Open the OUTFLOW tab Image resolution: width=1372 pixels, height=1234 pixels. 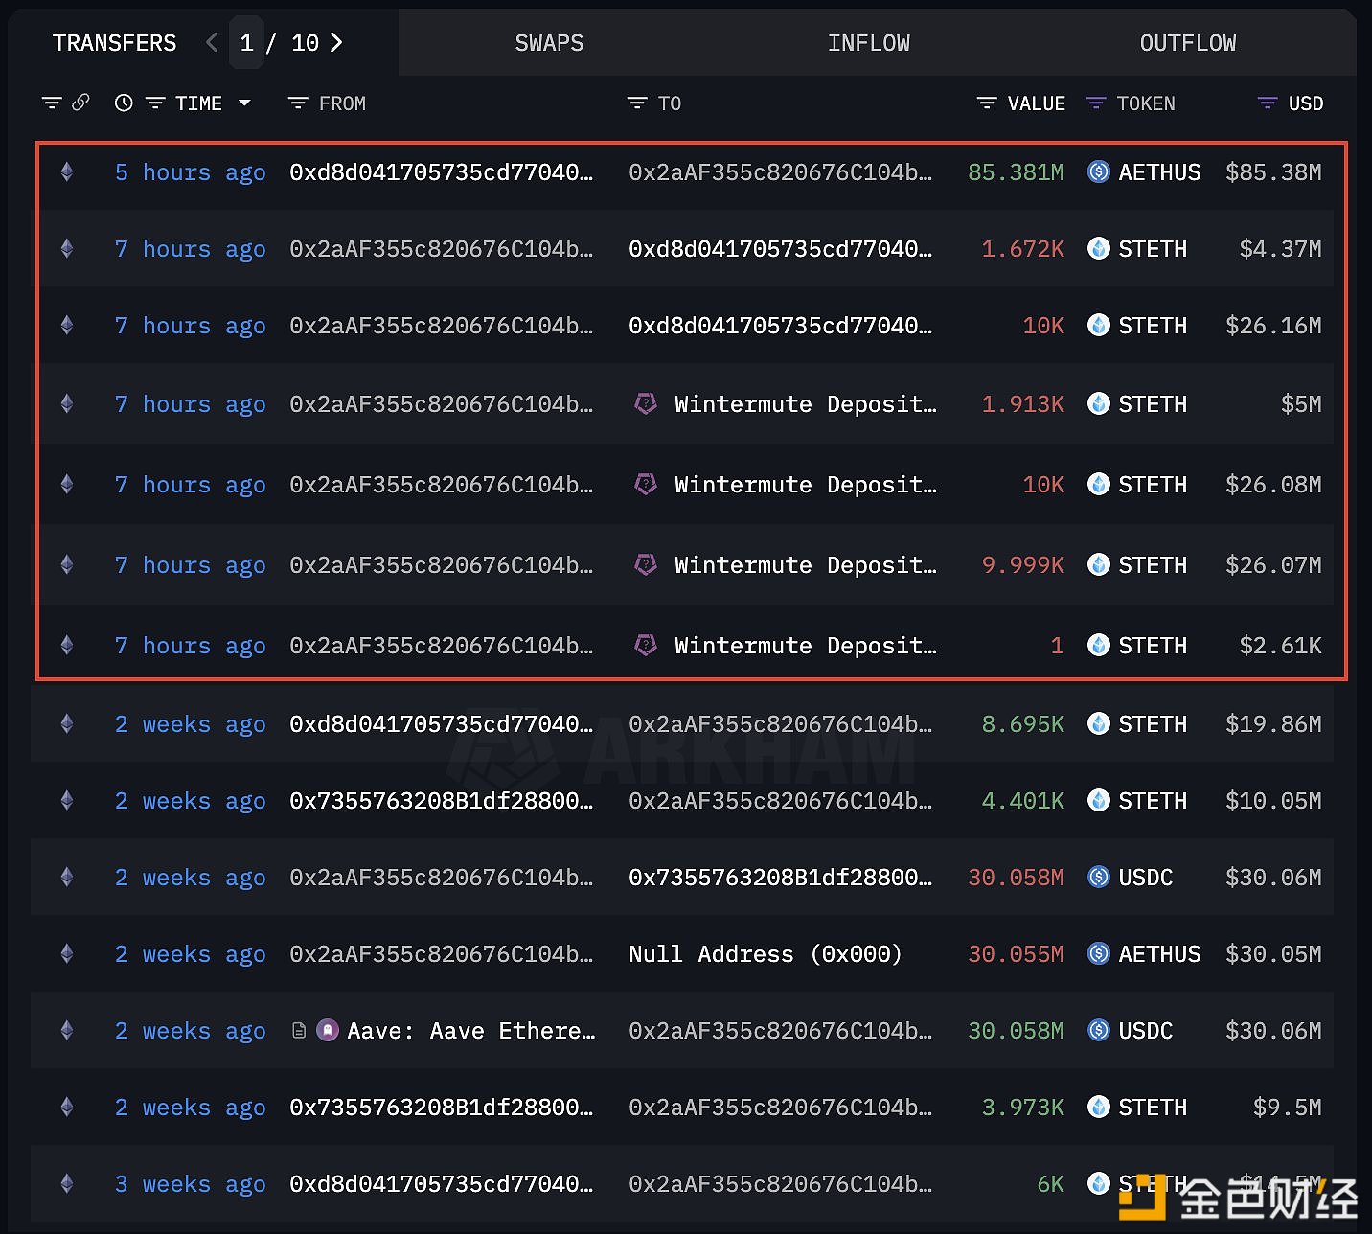(1187, 43)
